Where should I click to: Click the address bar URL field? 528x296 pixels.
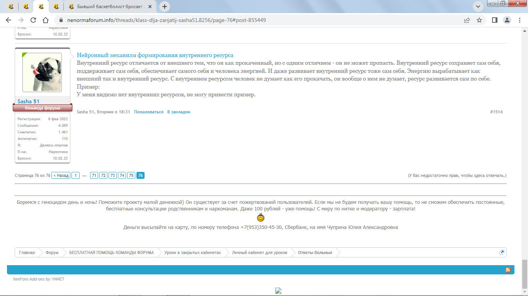coord(232,20)
